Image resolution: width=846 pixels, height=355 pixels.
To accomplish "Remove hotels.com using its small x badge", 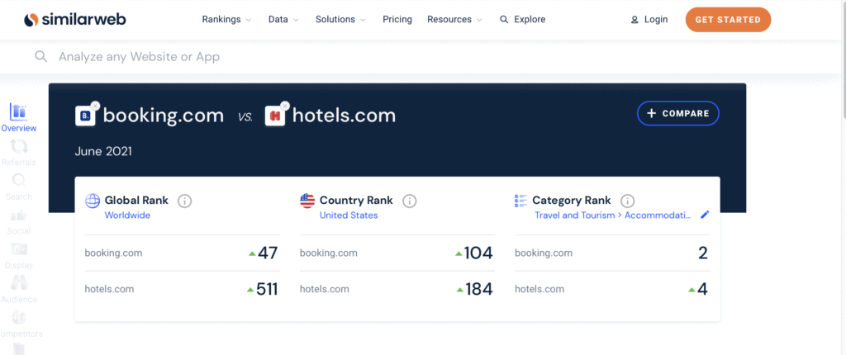I will point(285,106).
